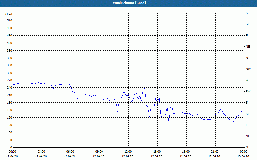Click the 420 y-axis tick label

point(10,43)
